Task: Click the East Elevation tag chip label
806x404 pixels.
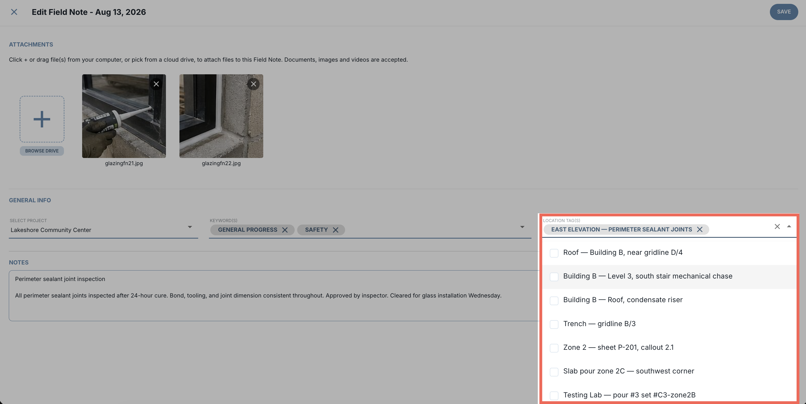Action: (621, 229)
